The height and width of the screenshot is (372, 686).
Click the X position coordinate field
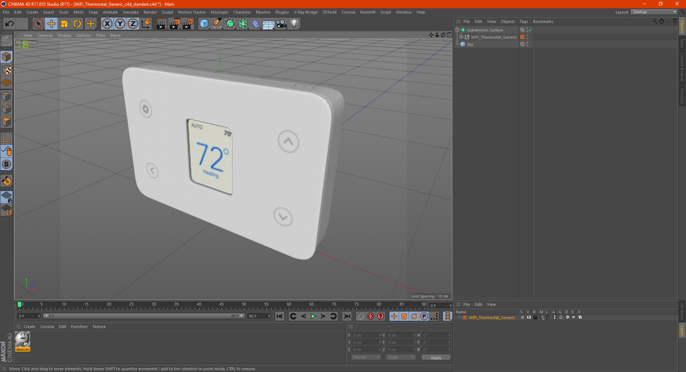tap(366, 335)
